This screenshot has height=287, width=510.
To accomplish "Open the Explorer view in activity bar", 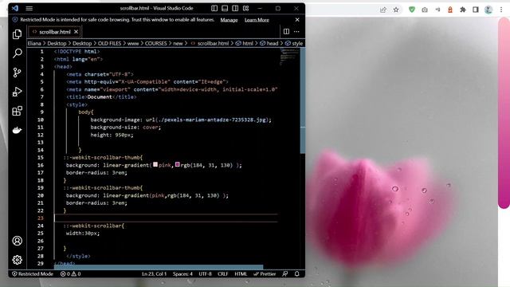I will point(17,34).
